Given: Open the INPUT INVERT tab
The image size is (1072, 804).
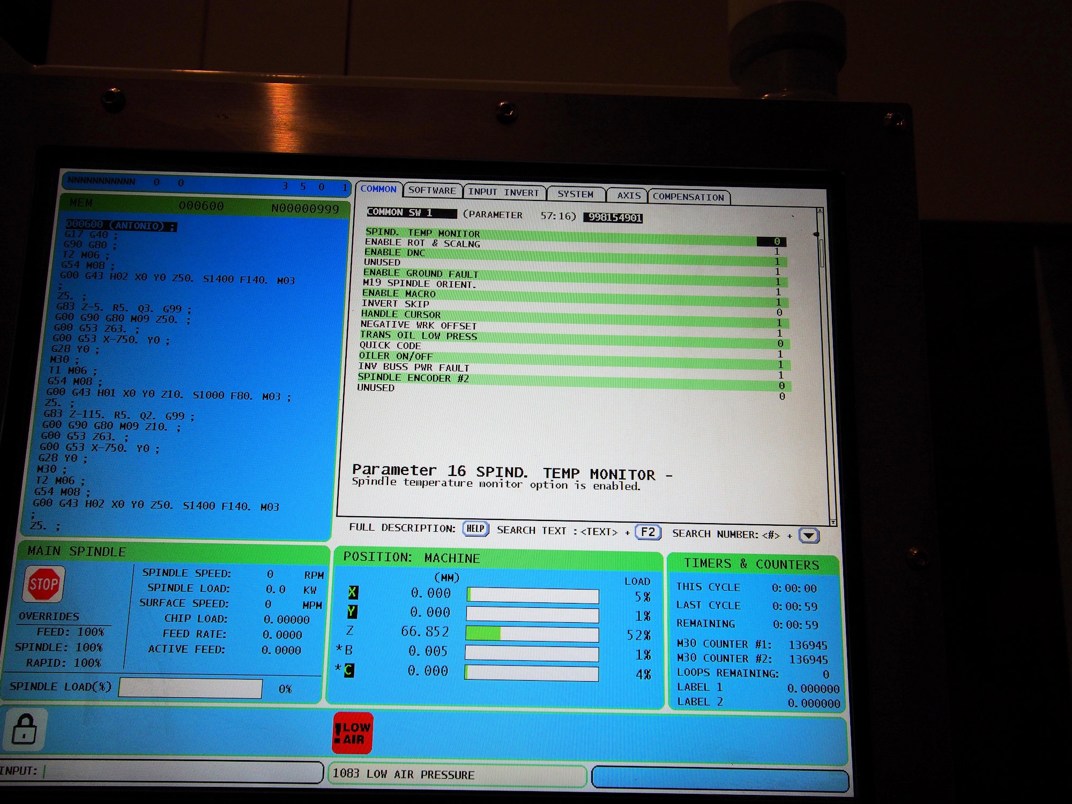Looking at the screenshot, I should click(503, 192).
